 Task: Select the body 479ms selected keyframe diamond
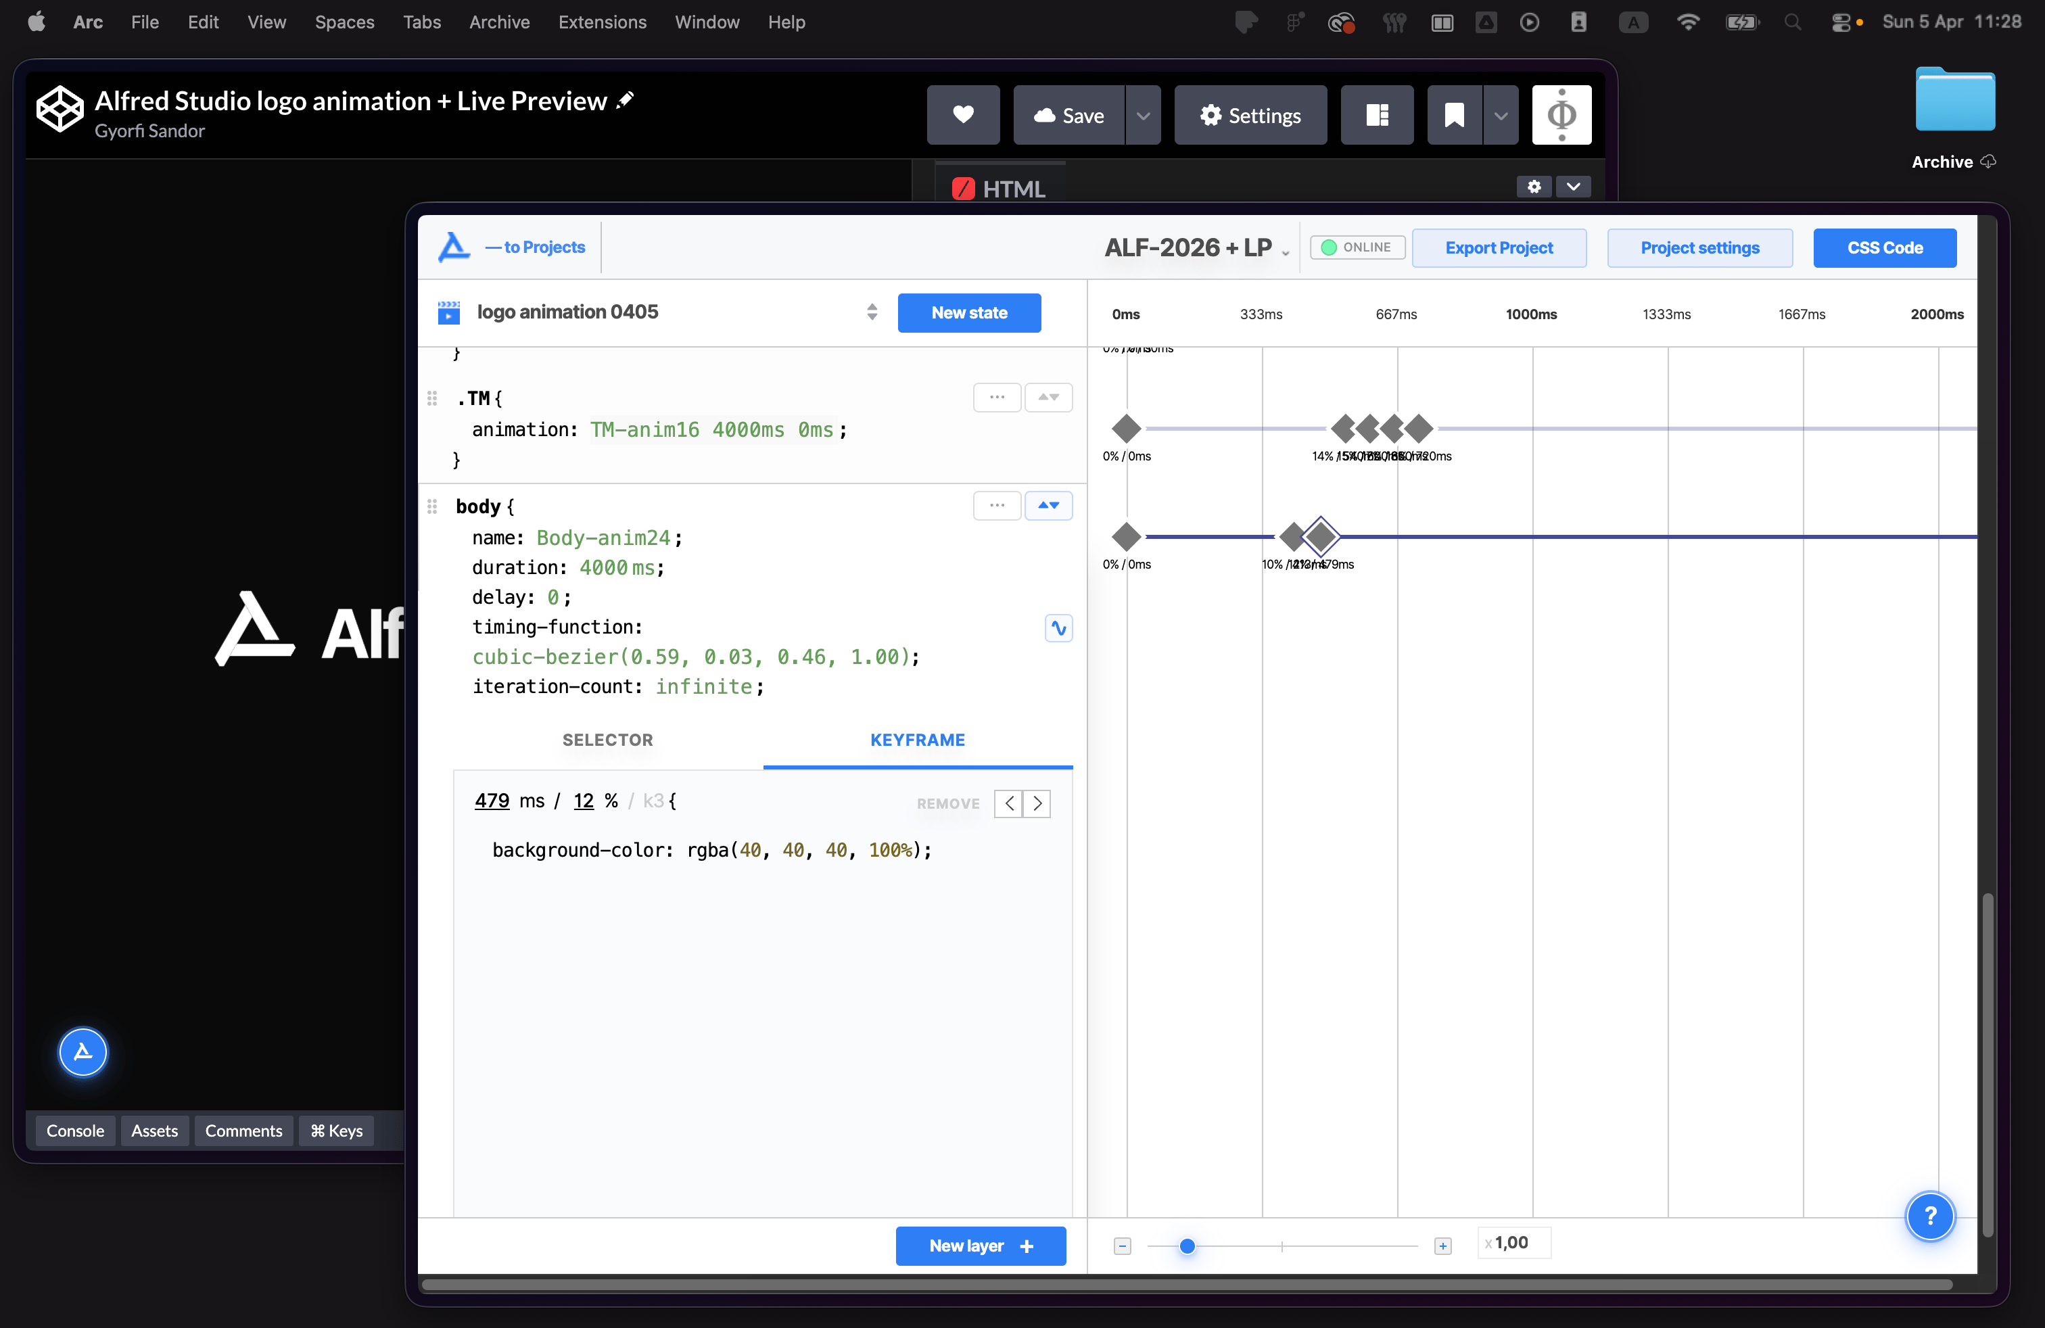[x=1321, y=536]
